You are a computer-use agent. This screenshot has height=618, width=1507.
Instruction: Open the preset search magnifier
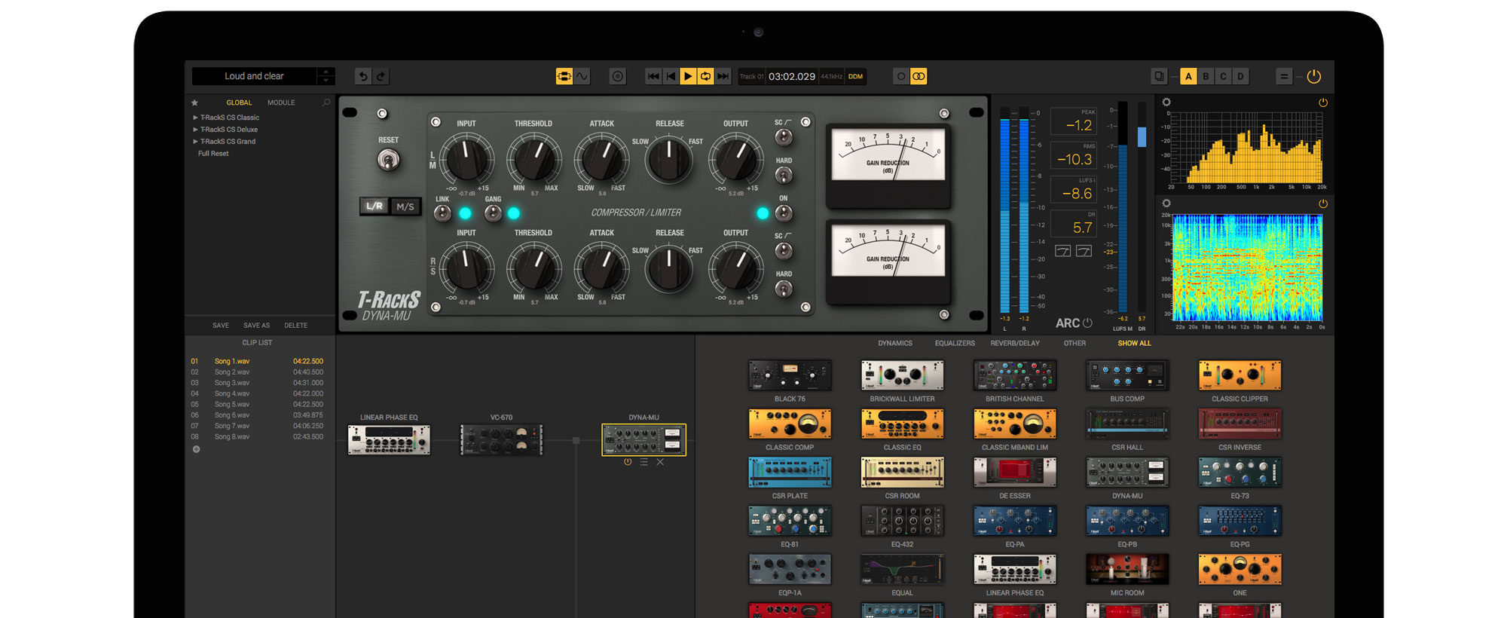click(326, 102)
